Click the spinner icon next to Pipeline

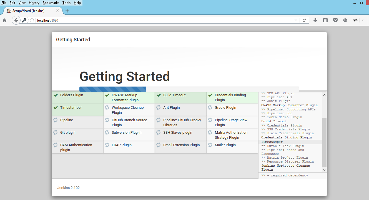(55, 120)
